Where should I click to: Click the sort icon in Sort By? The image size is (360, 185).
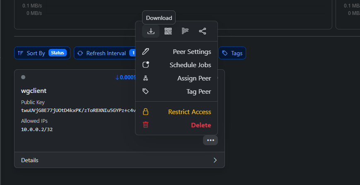tap(20, 53)
